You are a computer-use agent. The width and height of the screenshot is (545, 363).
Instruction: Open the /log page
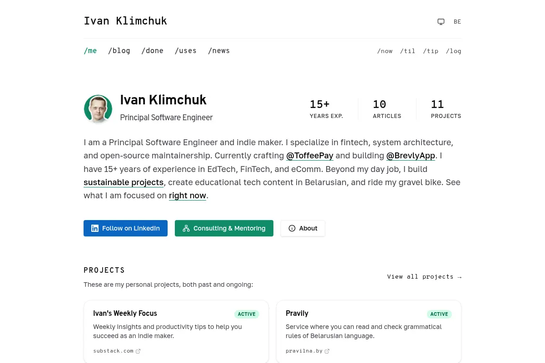tap(454, 51)
